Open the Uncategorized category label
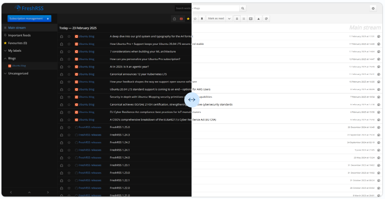This screenshot has height=199, width=385. point(18,73)
